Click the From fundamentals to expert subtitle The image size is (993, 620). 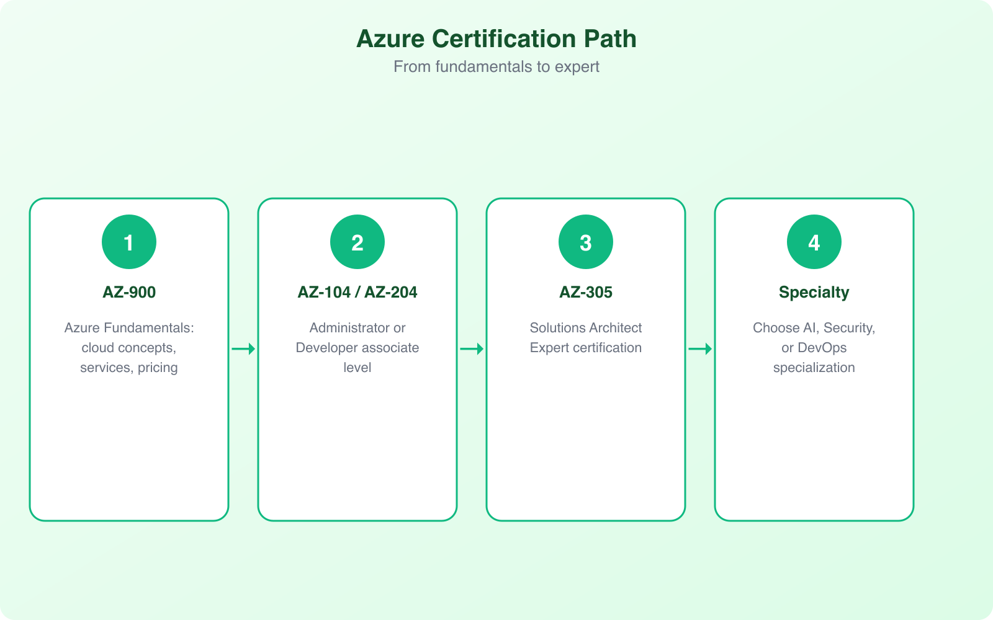pos(496,66)
